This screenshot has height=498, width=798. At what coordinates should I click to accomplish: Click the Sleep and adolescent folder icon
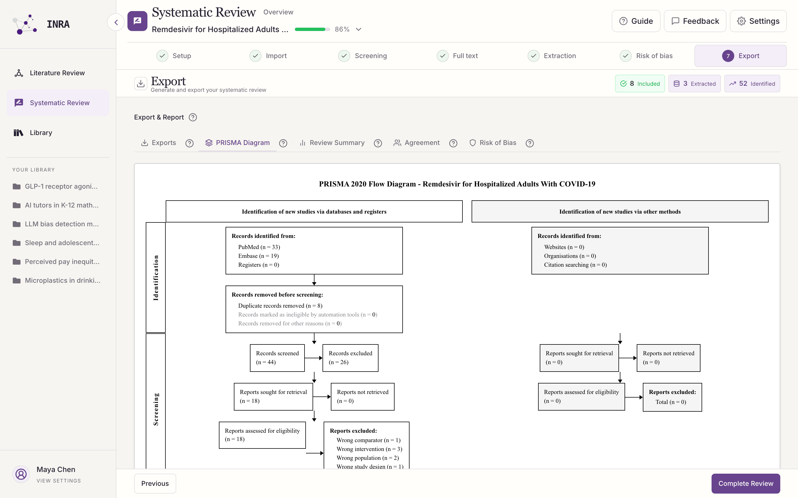point(17,243)
